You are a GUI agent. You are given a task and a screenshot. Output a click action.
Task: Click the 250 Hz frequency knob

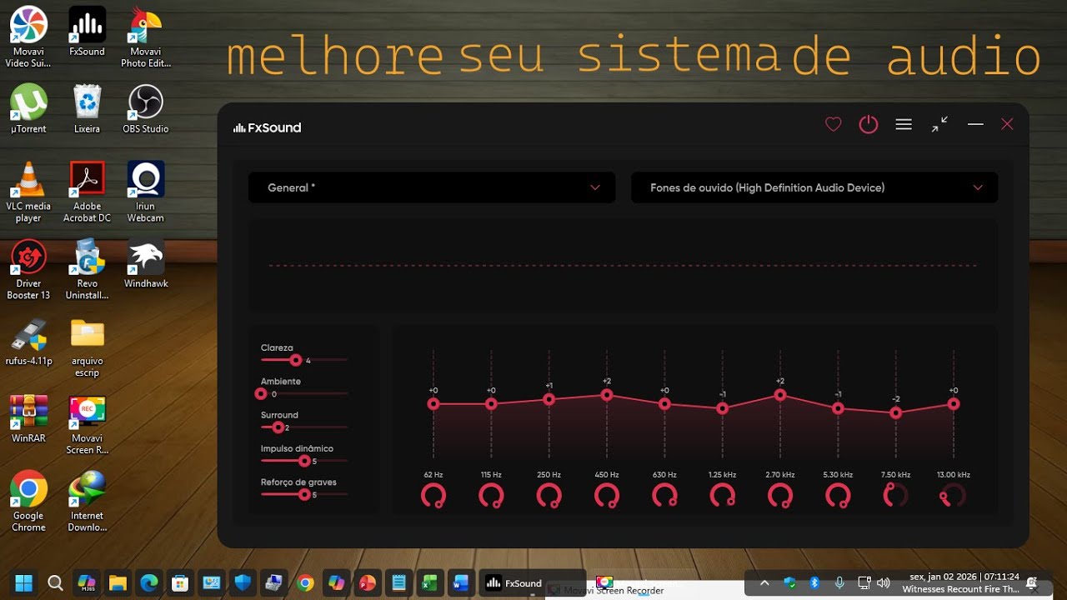(549, 496)
